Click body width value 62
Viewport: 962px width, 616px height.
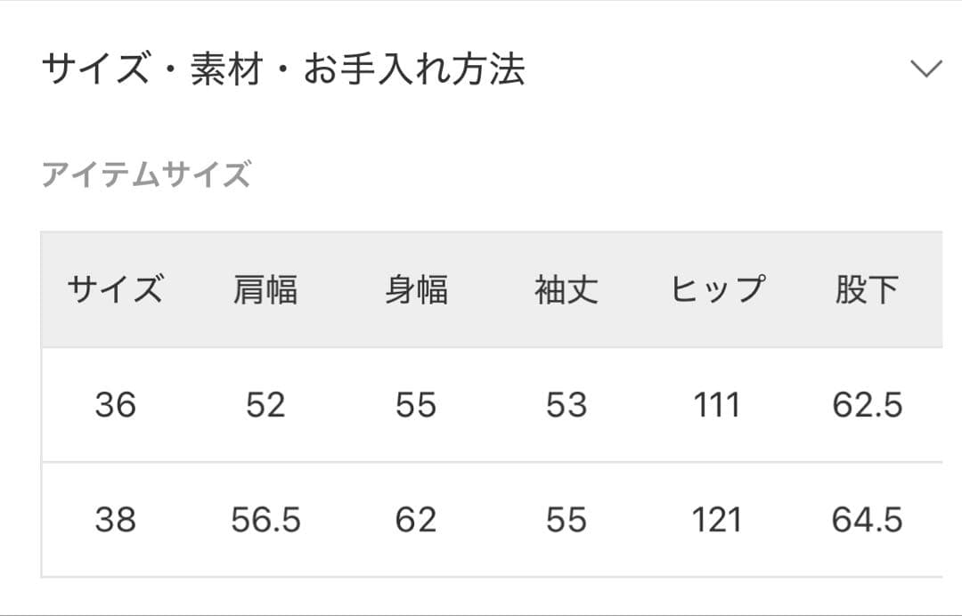point(416,520)
